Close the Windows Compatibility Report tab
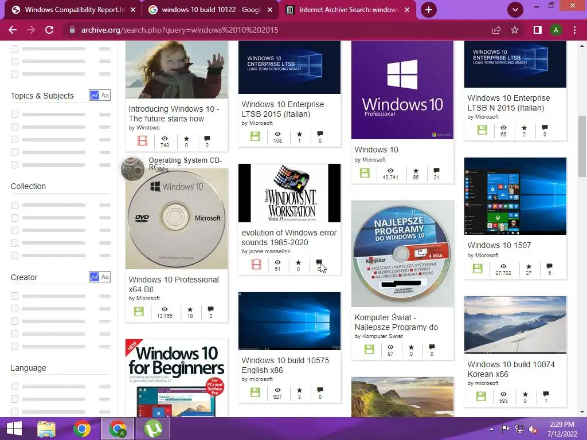 point(133,10)
